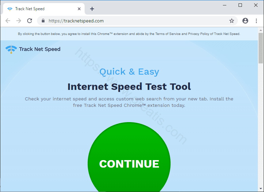This screenshot has height=192, width=264.
Task: Open the Chrome profile account icon
Action: pos(245,21)
